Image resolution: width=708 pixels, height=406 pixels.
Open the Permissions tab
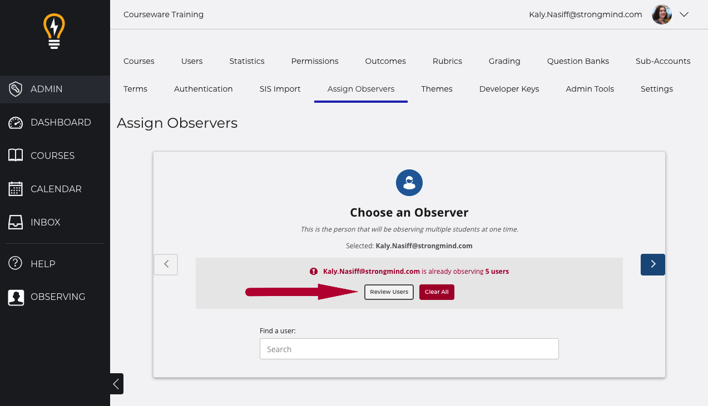[315, 61]
